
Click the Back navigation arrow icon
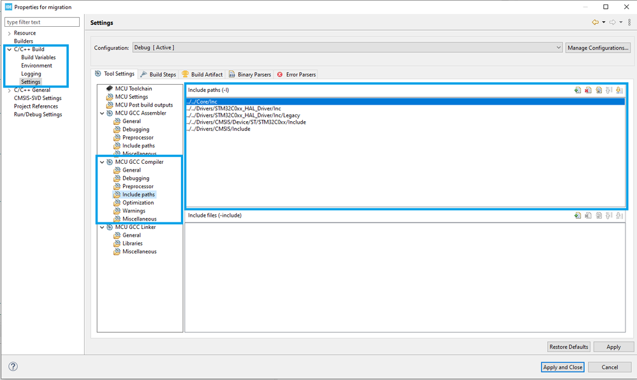click(595, 22)
